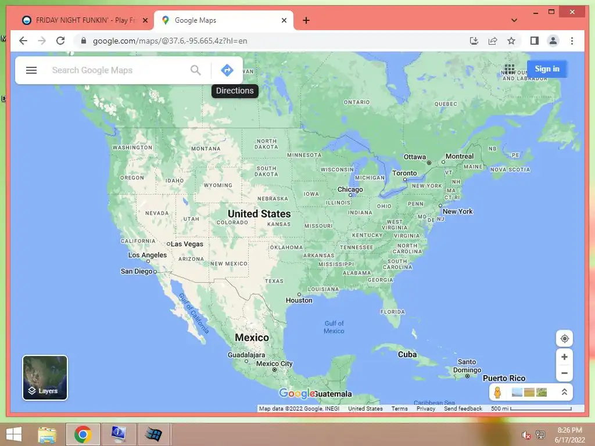Click the Toronto city label

coord(404,173)
